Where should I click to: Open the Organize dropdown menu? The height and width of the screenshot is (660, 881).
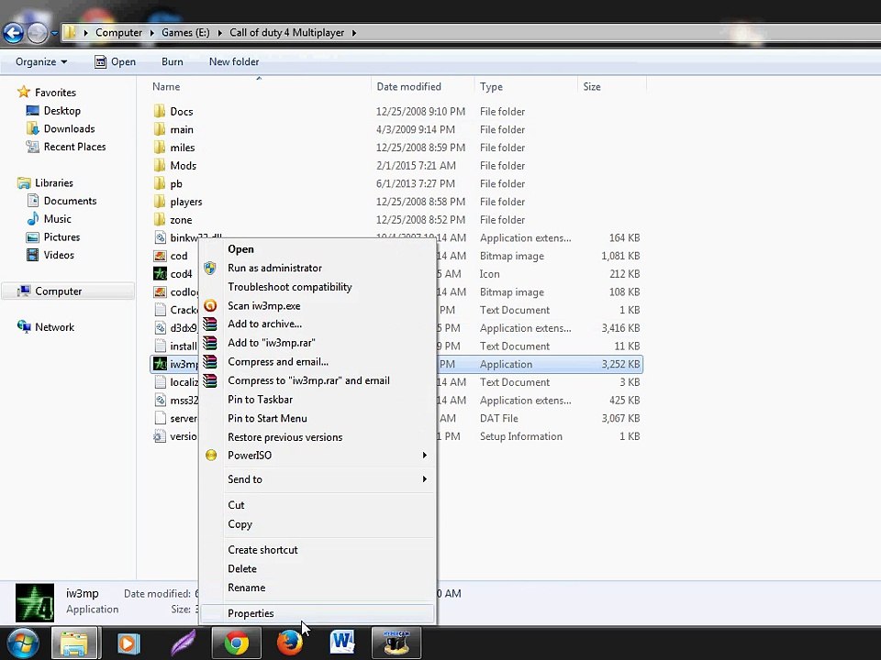coord(41,61)
